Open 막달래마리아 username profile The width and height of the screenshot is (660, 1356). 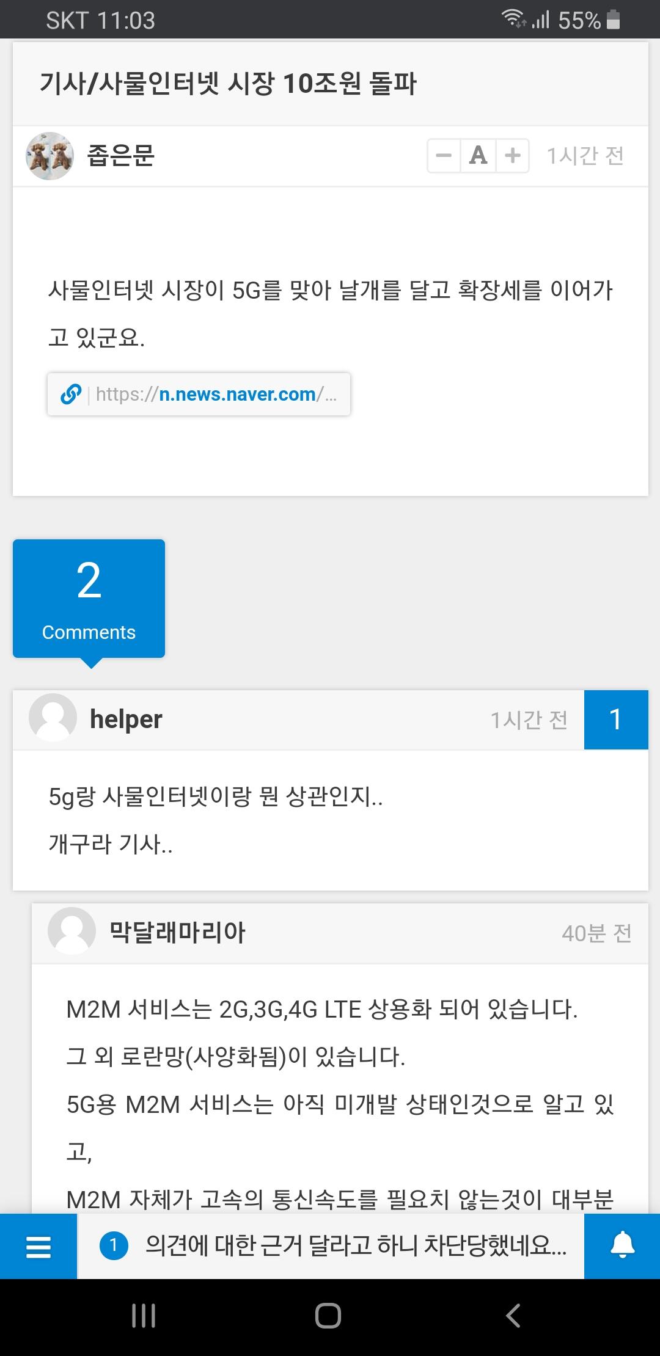point(177,933)
